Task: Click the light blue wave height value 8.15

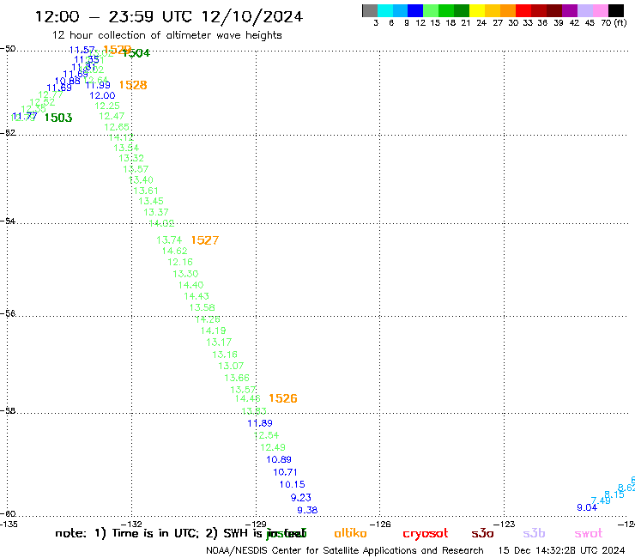Action: [x=614, y=494]
